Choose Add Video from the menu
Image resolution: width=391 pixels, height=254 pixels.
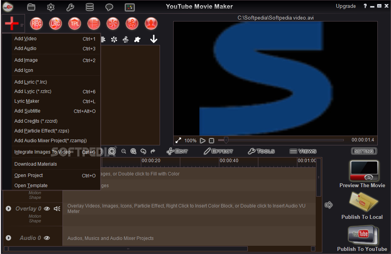(x=56, y=39)
